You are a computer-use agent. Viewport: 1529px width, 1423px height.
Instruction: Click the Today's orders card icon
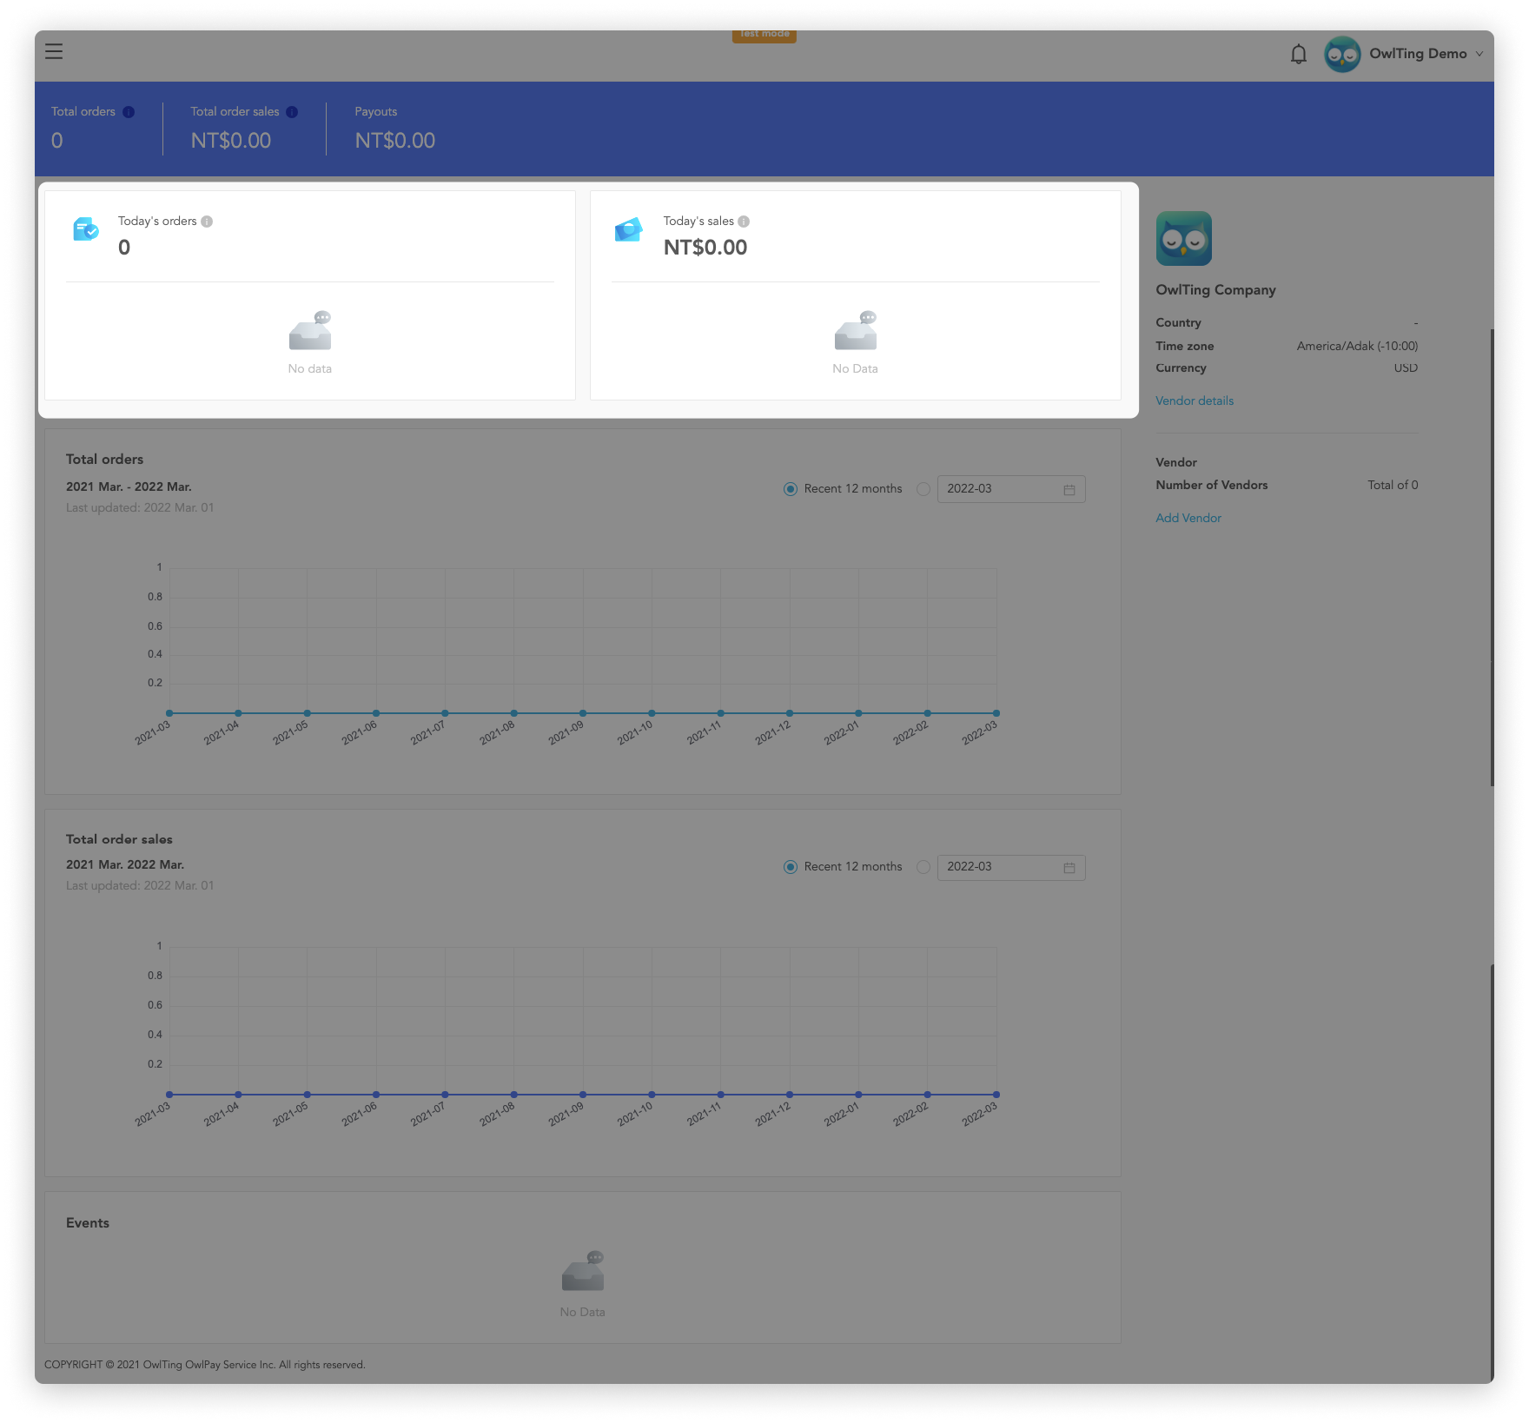click(x=86, y=229)
